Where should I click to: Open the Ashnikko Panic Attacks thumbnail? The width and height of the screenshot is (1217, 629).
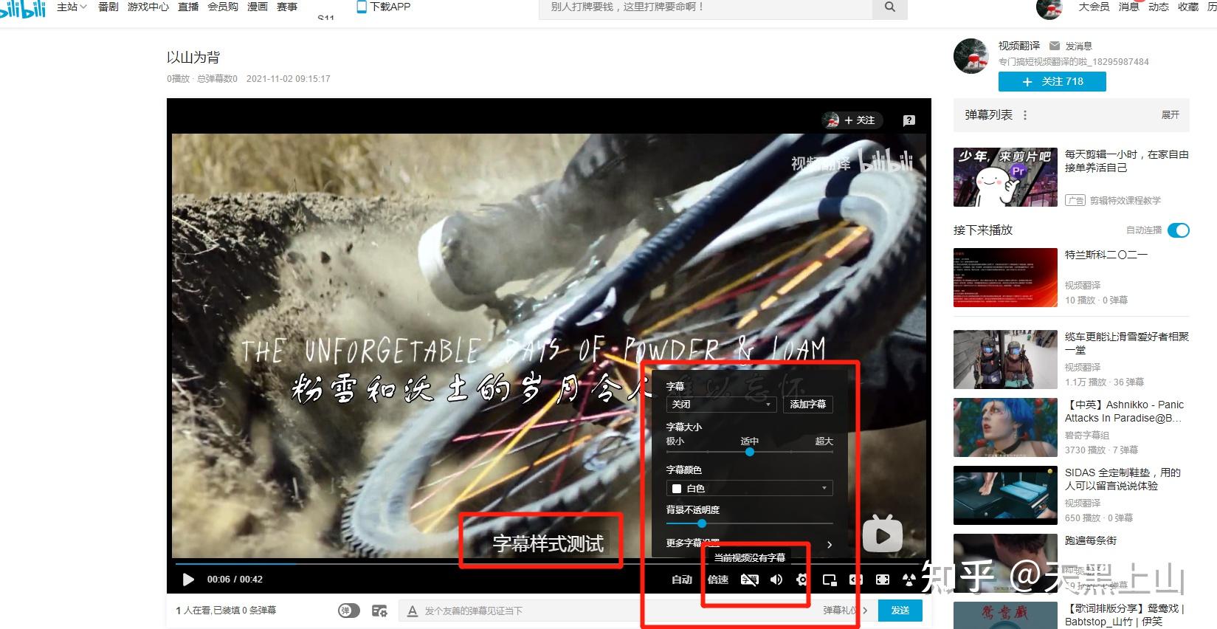pyautogui.click(x=1005, y=427)
